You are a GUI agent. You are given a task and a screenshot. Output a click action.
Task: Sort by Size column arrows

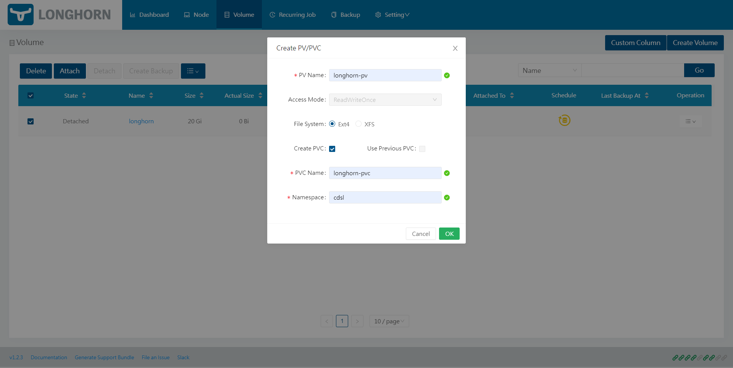[x=202, y=95]
